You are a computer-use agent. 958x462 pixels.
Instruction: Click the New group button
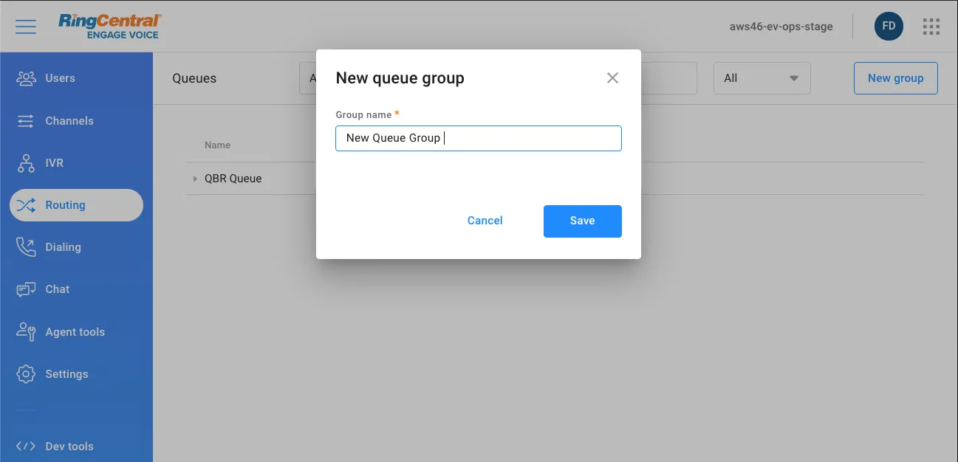pyautogui.click(x=895, y=78)
